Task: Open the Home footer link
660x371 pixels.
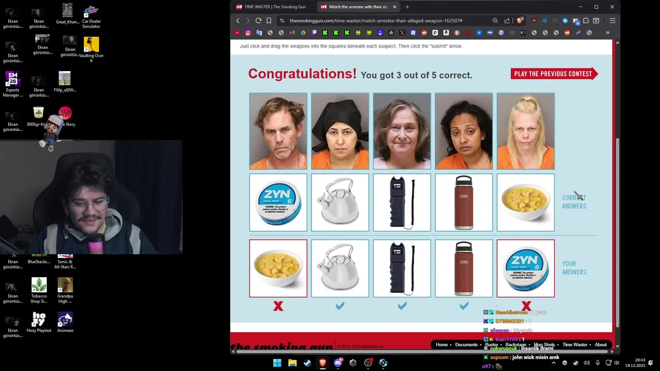Action: [441, 345]
